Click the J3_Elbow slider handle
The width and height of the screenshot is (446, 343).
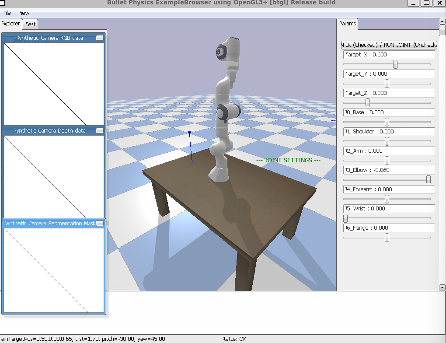pyautogui.click(x=429, y=180)
